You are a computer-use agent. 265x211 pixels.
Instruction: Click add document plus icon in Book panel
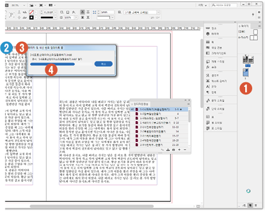point(179,150)
